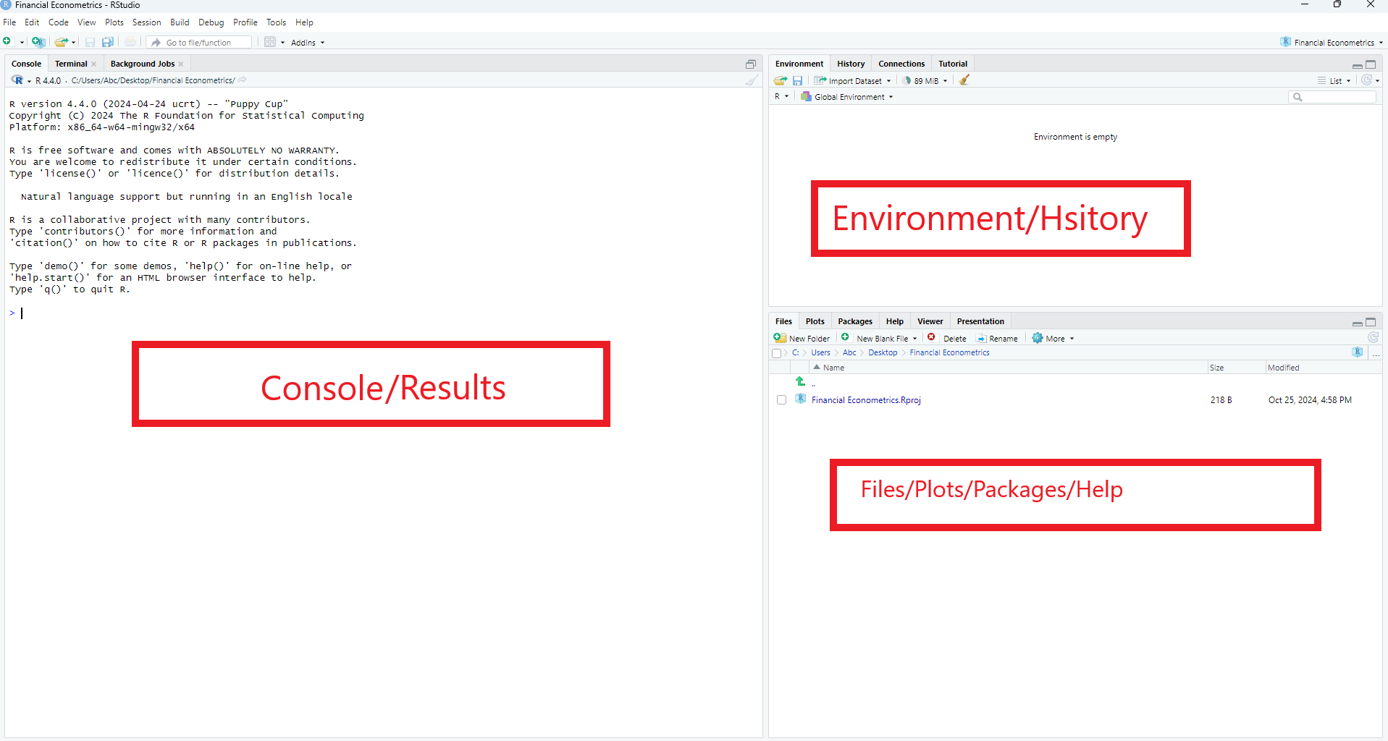Save workspace using the Environment floppy disk icon
The height and width of the screenshot is (741, 1388).
[797, 80]
